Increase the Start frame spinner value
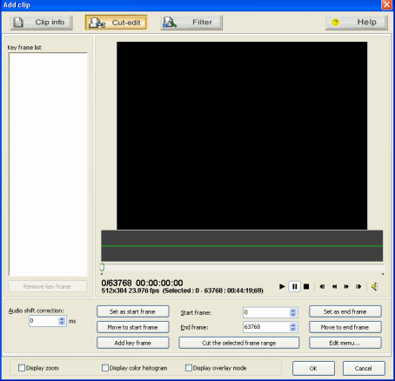 [293, 310]
